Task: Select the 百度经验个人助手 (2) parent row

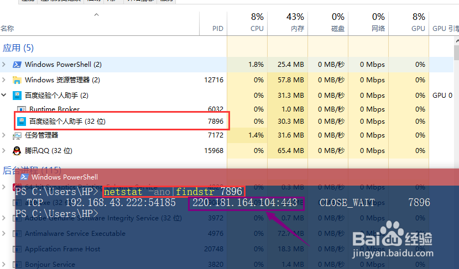Action: pos(227,96)
